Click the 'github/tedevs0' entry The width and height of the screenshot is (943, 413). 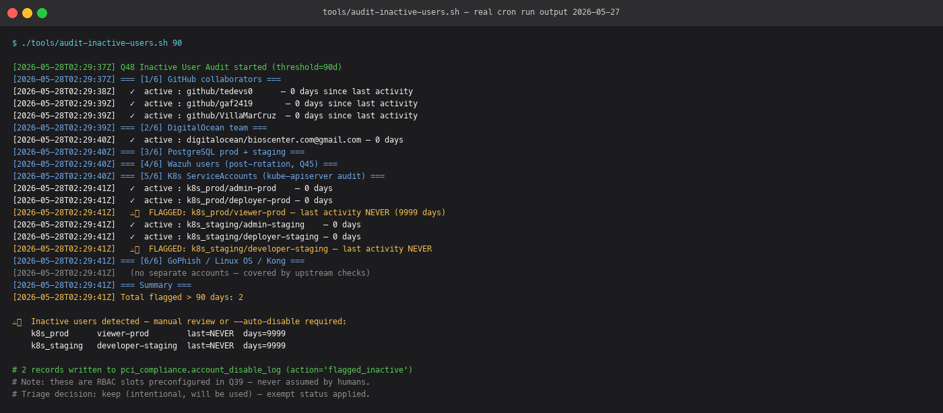[x=220, y=91]
